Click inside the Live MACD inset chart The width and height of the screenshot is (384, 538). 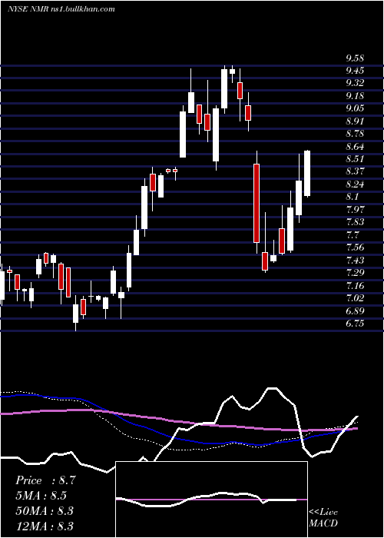tap(211, 500)
